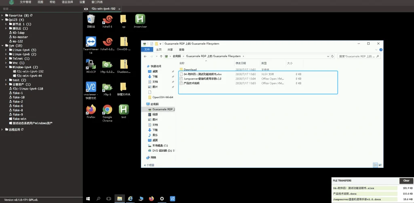The width and height of the screenshot is (414, 203).
Task: Clear the file transfers list
Action: (406, 180)
